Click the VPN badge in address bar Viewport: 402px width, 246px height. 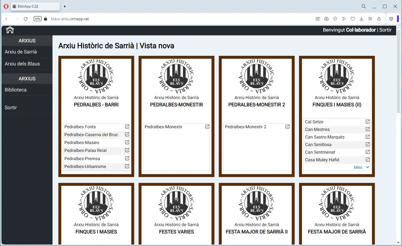(38, 19)
